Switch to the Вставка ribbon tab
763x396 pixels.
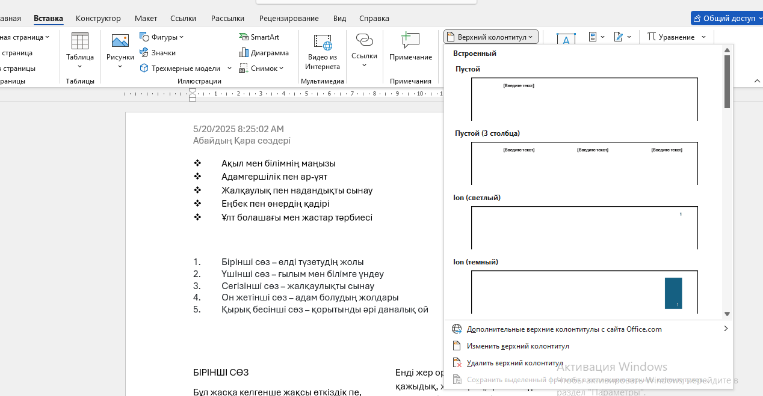pyautogui.click(x=48, y=18)
